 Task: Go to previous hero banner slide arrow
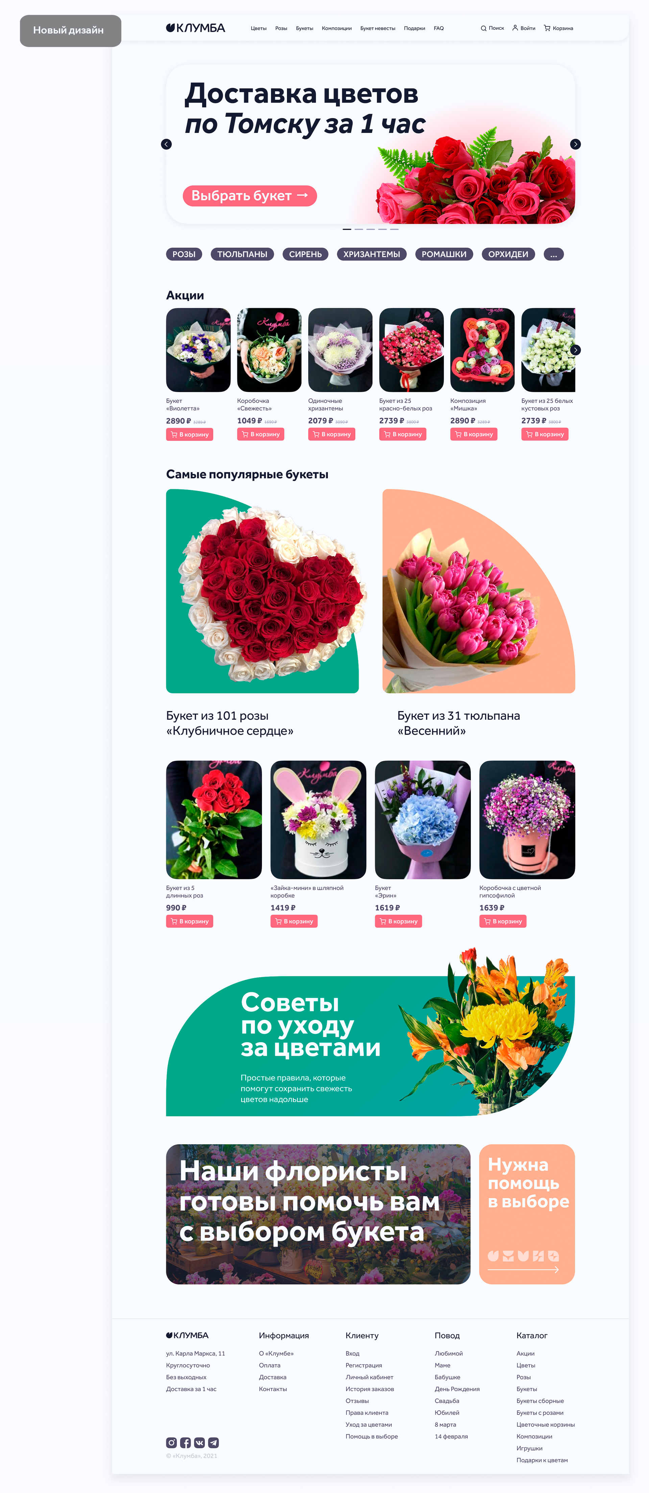[x=166, y=144]
